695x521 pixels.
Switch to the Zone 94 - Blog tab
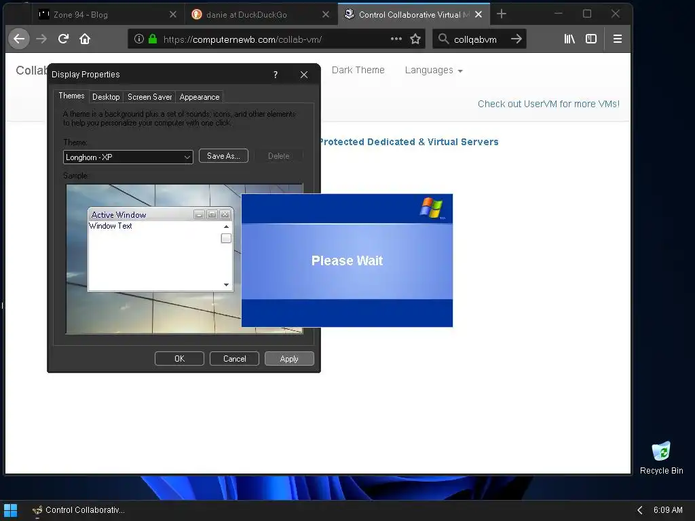point(107,15)
